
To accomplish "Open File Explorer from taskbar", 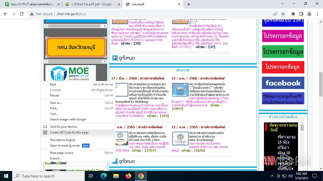I will (x=116, y=176).
